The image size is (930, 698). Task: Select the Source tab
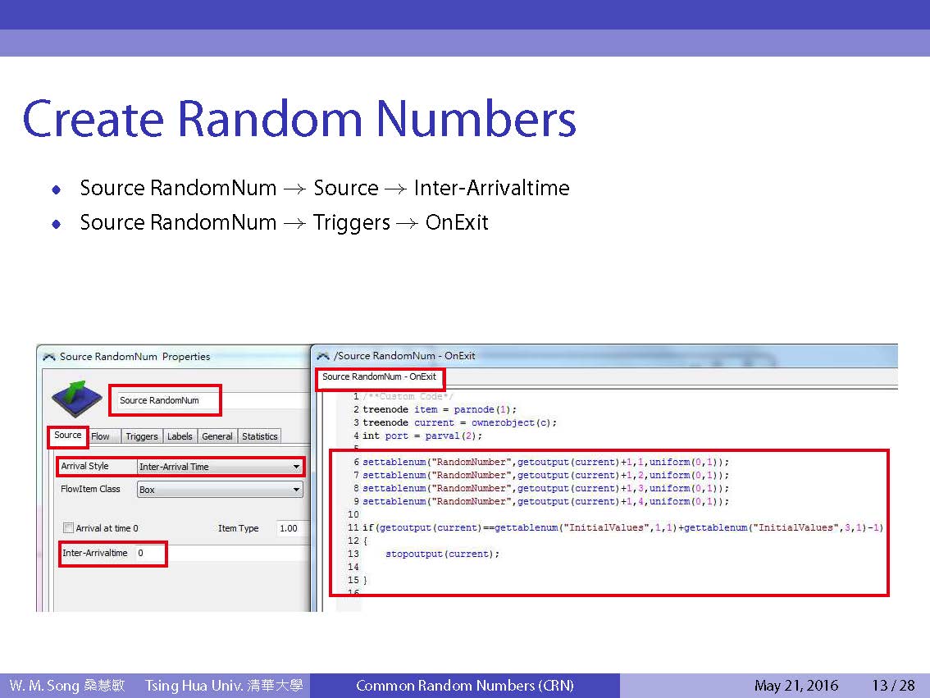[68, 436]
